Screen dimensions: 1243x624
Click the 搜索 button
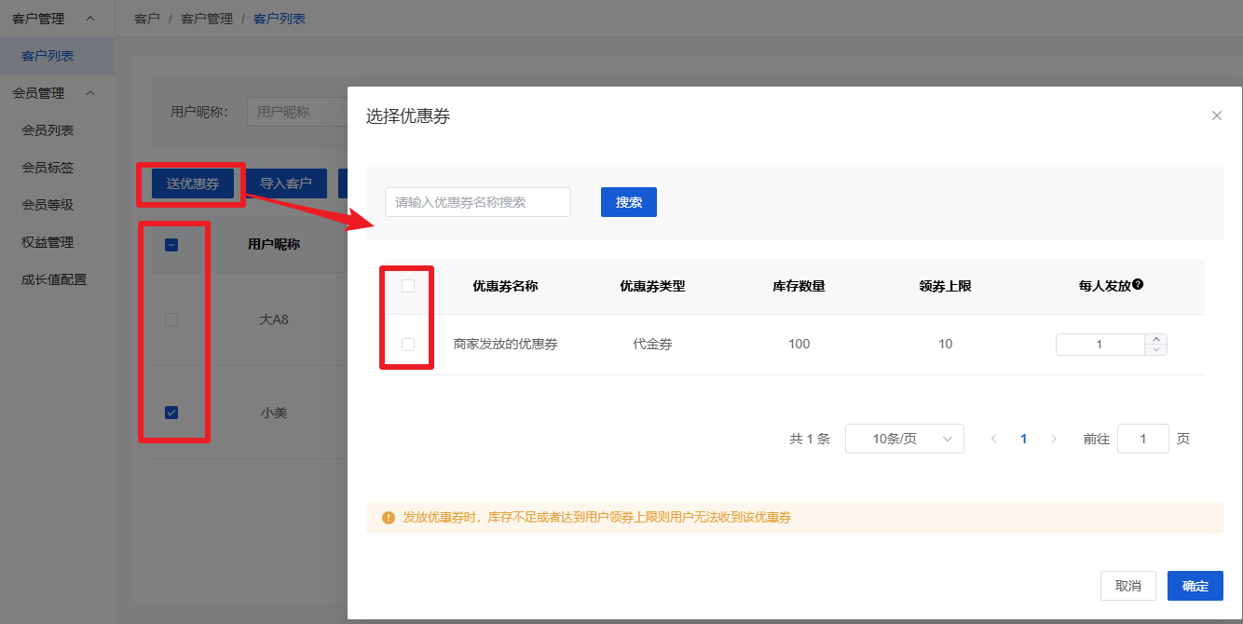(x=629, y=202)
